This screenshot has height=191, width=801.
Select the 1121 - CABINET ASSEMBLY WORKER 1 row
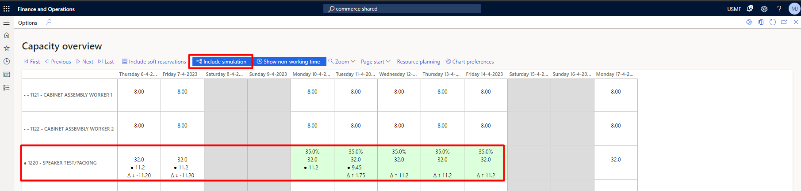69,95
